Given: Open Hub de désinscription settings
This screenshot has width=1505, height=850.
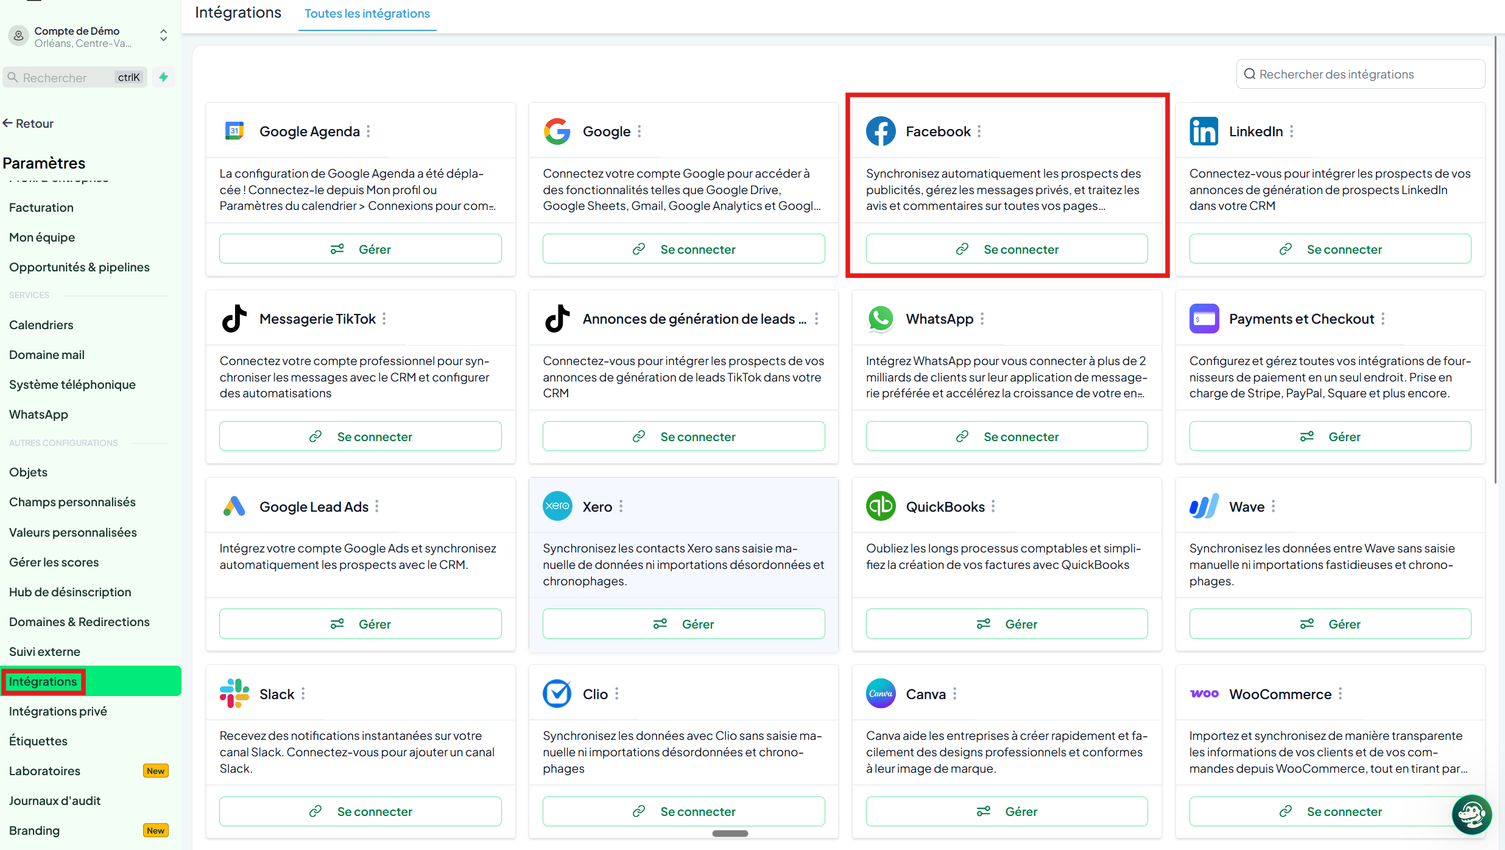Looking at the screenshot, I should (70, 592).
